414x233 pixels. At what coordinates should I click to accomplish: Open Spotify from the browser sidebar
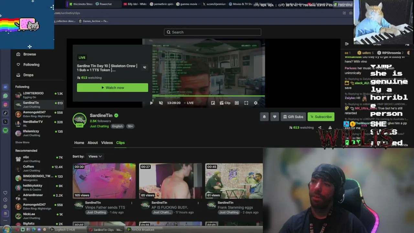click(5, 130)
